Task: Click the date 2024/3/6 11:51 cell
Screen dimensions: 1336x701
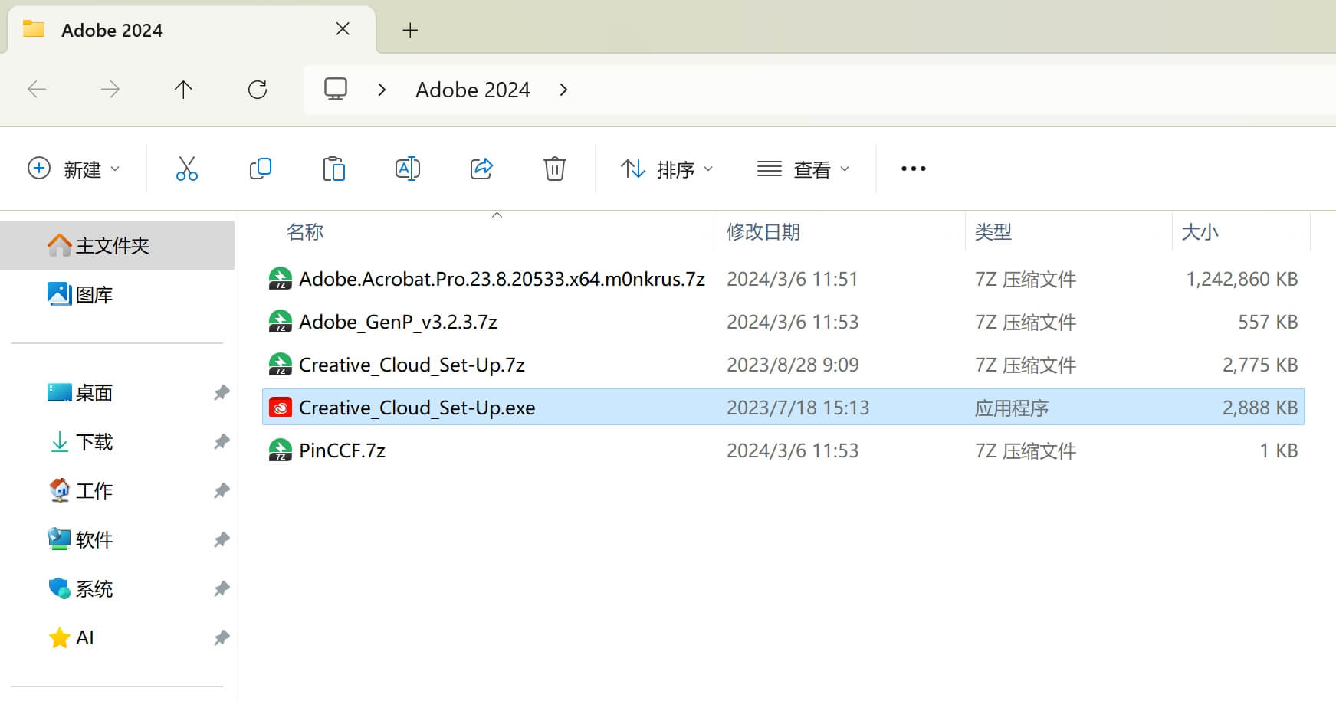Action: 793,279
